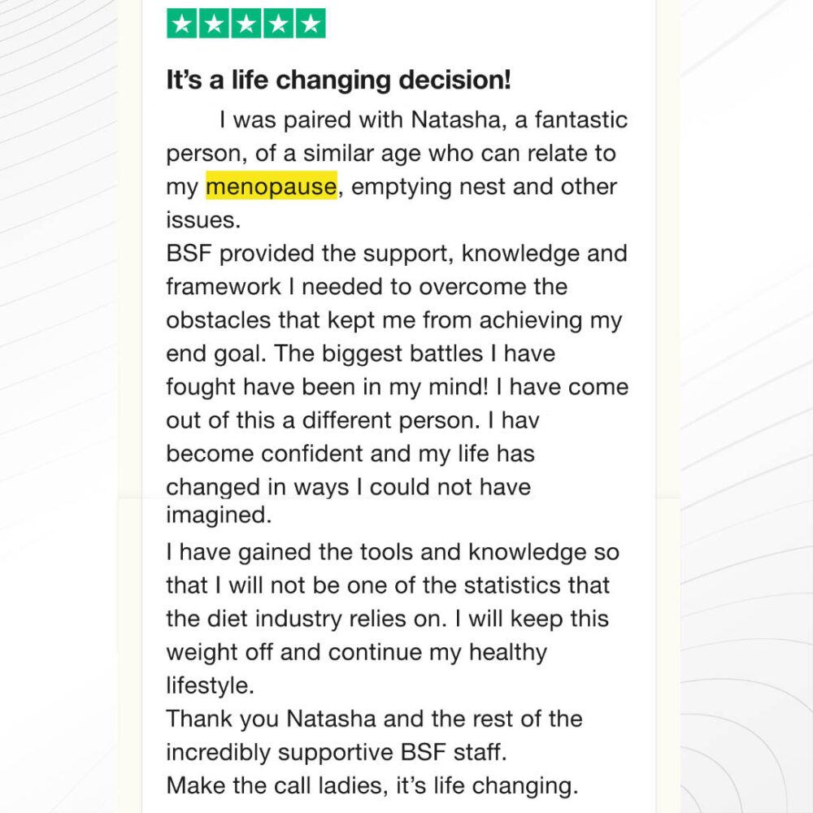Click the words "diet industry" in the review
Screen dimensions: 813x813
274,619
